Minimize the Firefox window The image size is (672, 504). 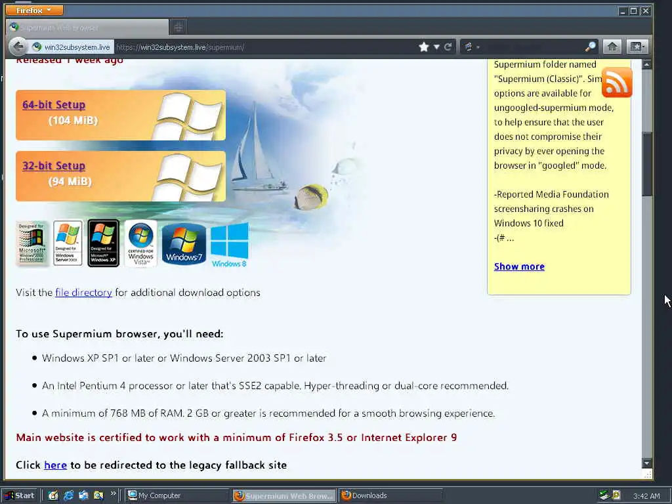click(623, 11)
